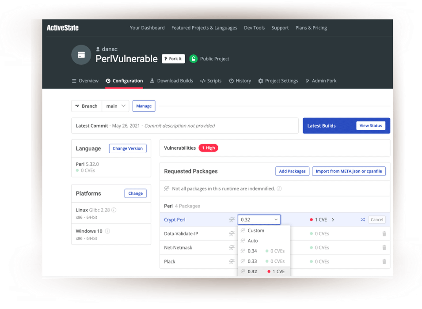Open the Support menu
Image resolution: width=422 pixels, height=309 pixels.
click(280, 28)
